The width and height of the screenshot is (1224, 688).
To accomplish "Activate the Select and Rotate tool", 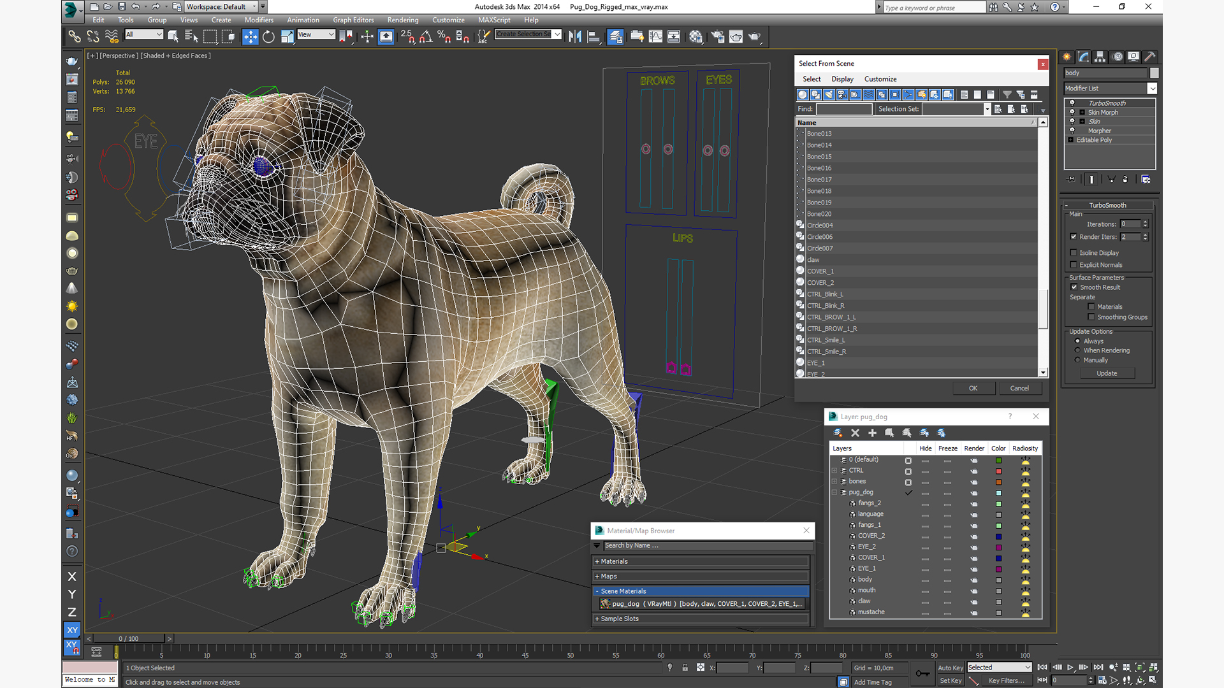I will [x=268, y=37].
